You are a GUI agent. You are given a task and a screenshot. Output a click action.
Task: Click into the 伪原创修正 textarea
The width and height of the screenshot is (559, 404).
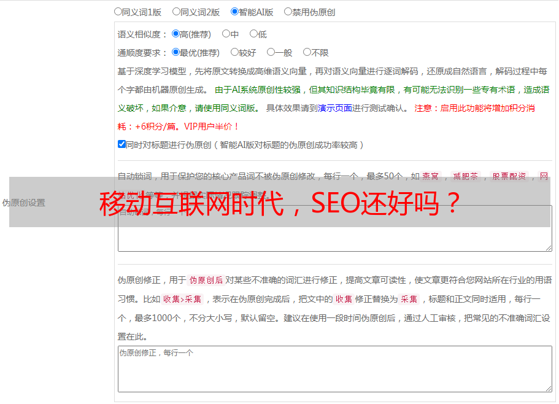pyautogui.click(x=335, y=369)
